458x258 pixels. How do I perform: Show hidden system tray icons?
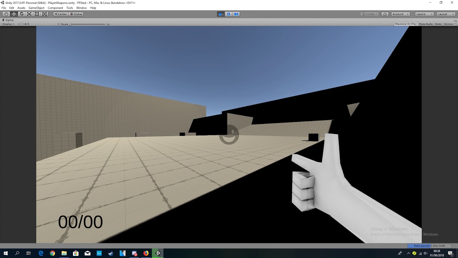point(409,253)
